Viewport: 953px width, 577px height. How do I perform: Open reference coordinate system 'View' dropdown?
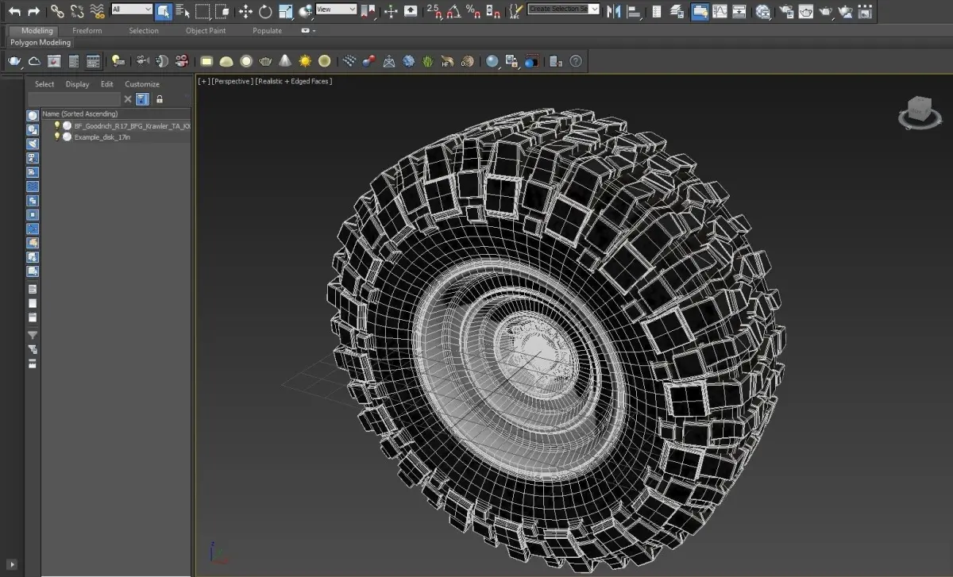point(336,10)
